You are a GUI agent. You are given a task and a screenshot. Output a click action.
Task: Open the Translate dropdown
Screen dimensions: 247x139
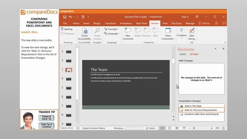click(x=112, y=29)
